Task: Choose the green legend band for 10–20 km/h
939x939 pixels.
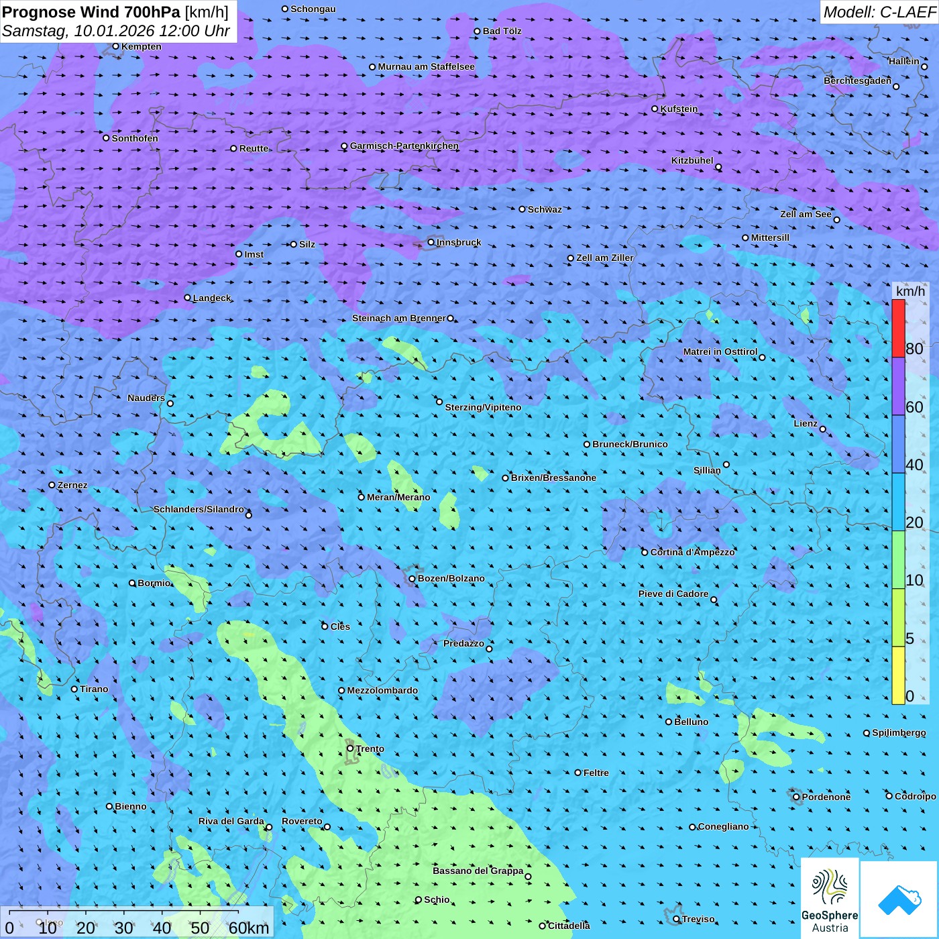Action: click(898, 560)
